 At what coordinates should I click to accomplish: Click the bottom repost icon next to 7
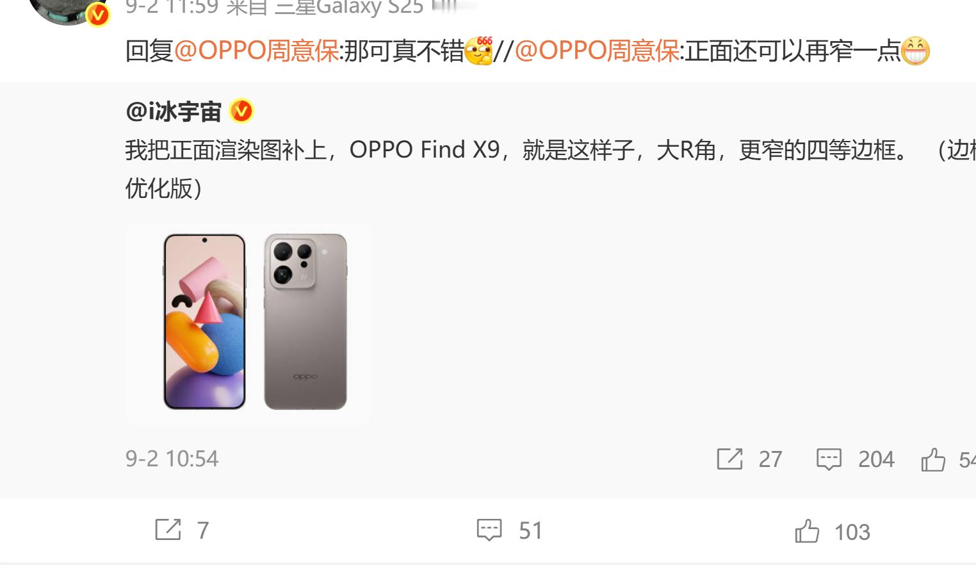(x=168, y=530)
